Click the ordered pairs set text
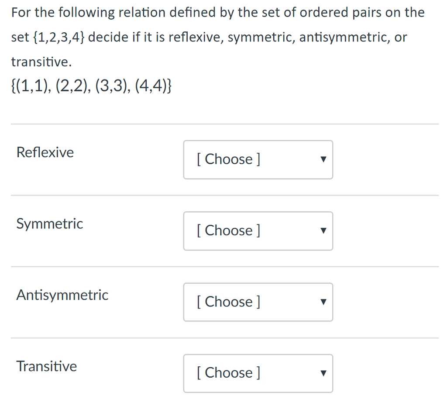The image size is (447, 420). (x=91, y=86)
